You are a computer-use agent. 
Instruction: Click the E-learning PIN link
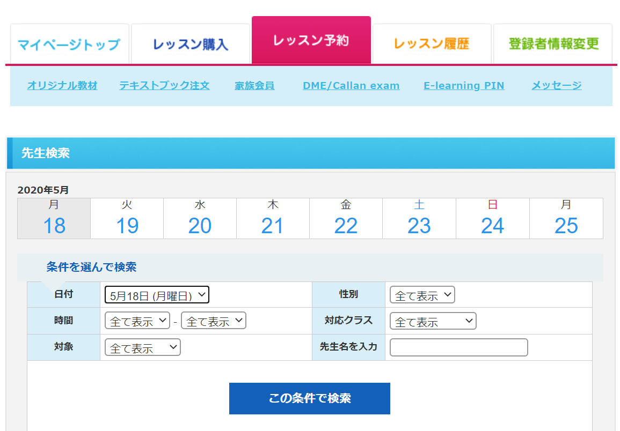tap(464, 85)
